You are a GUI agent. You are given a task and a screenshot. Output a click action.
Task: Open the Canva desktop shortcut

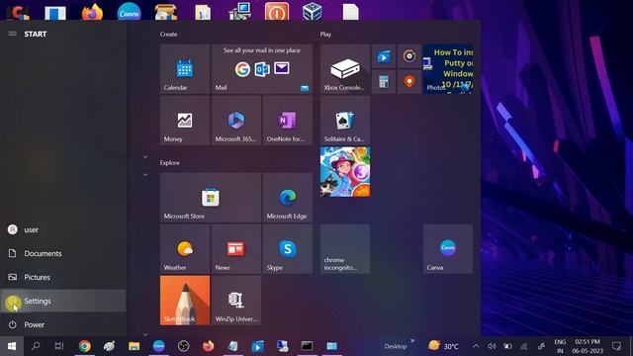(x=130, y=11)
